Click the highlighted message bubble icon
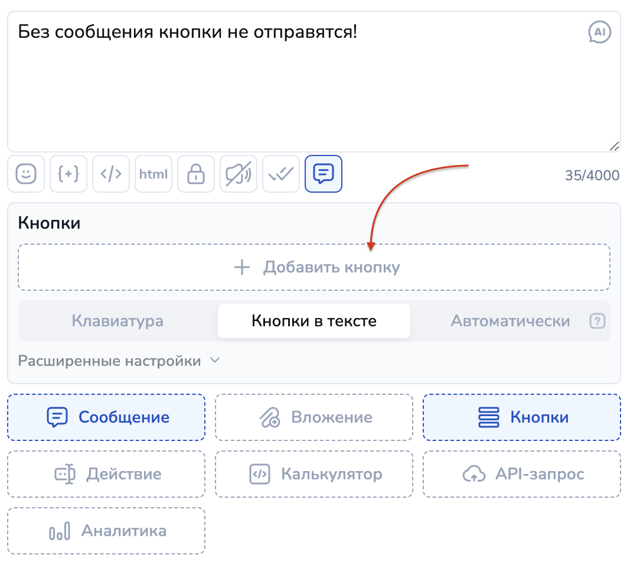 click(x=324, y=174)
